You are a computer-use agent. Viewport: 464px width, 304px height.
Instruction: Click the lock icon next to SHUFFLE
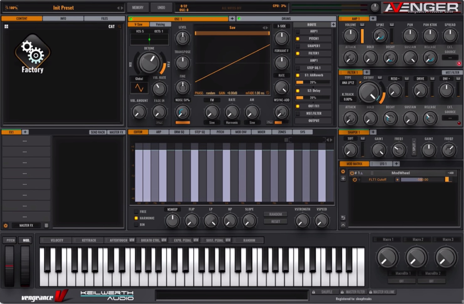point(313,292)
